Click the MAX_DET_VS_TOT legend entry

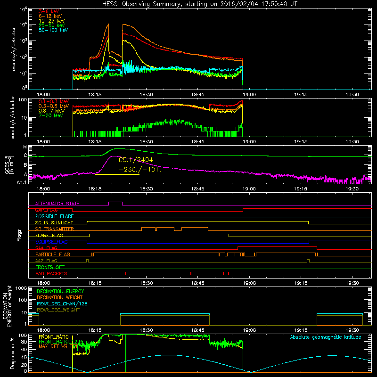coord(58,346)
